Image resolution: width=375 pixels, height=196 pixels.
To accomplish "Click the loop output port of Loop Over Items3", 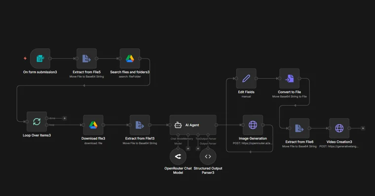I will 47,125.
